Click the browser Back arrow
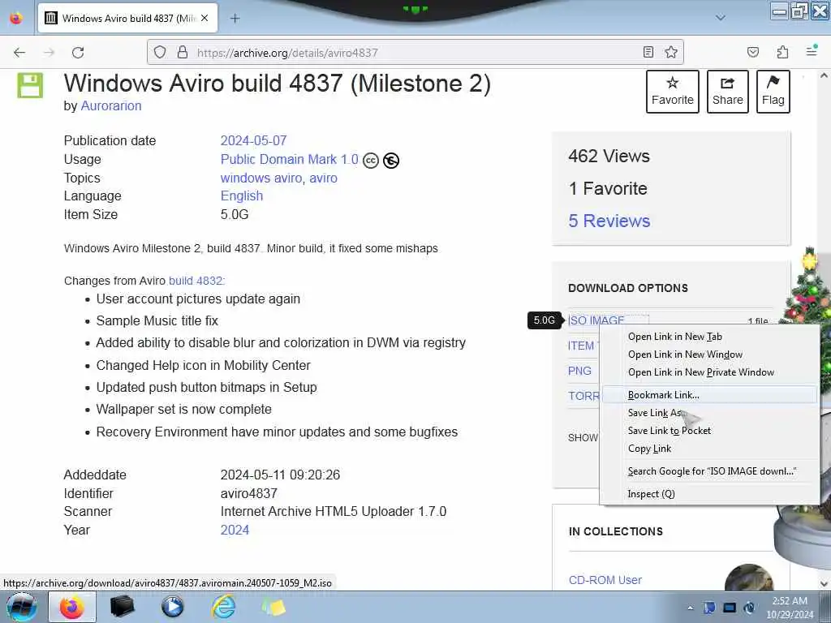The height and width of the screenshot is (623, 831). [19, 53]
